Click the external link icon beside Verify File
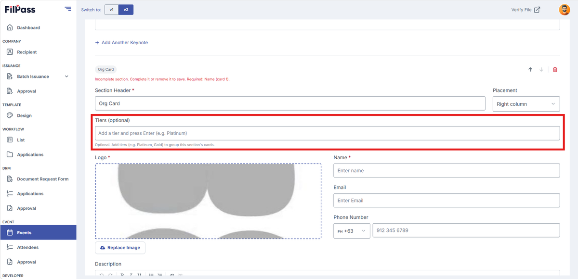 pos(537,10)
